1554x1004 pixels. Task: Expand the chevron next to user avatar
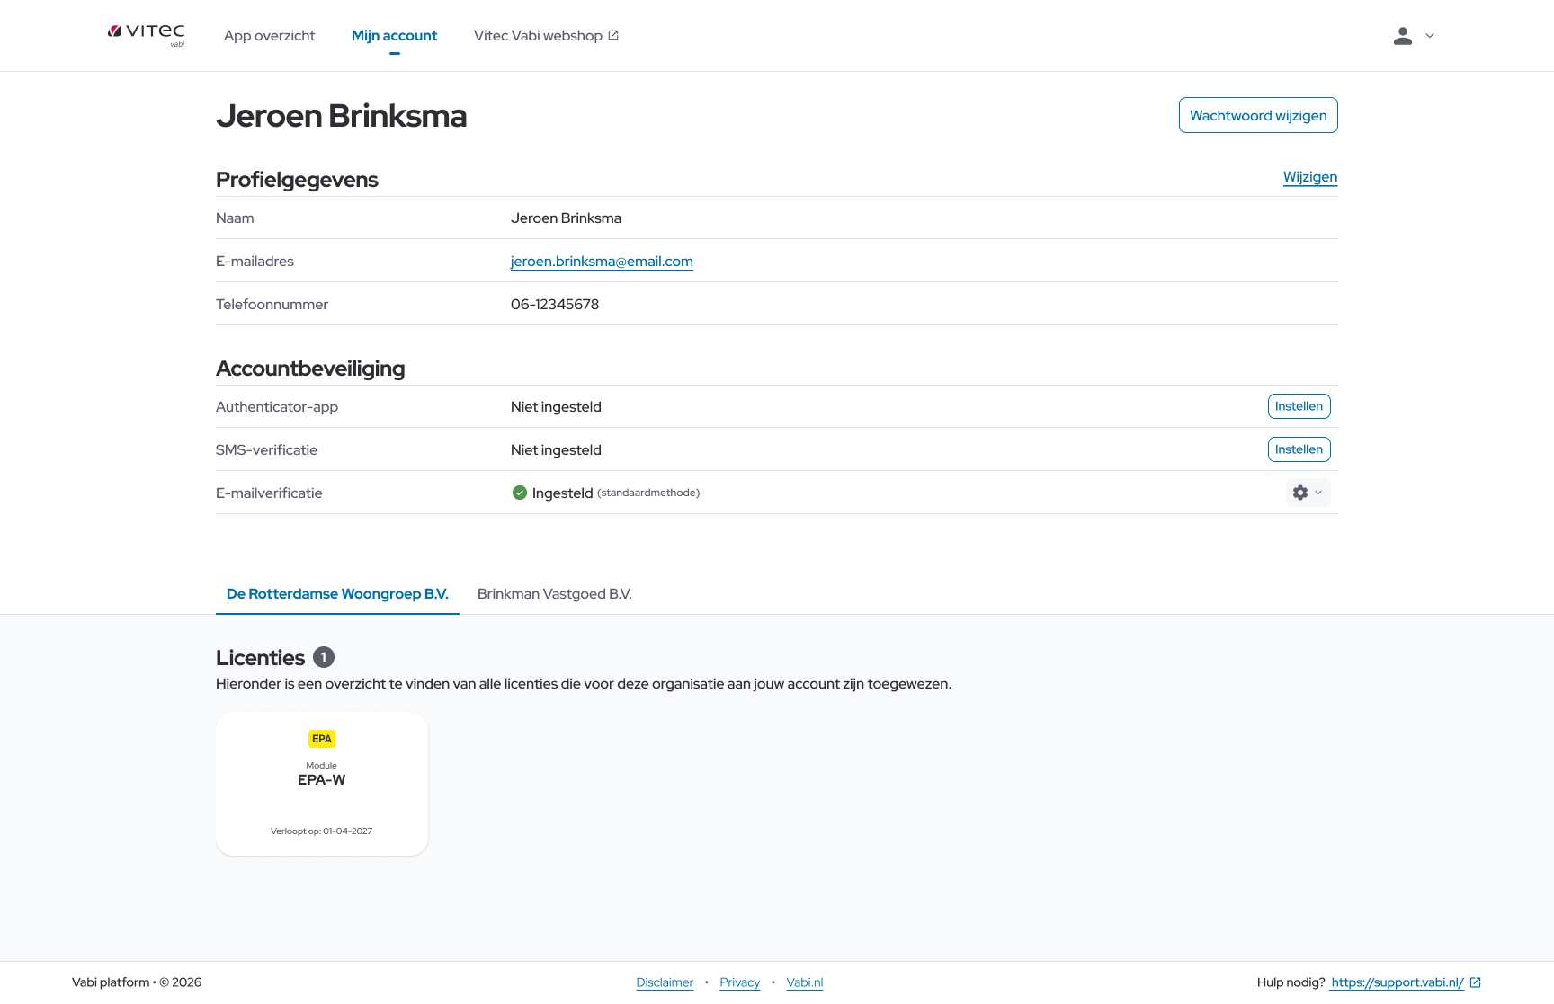tap(1430, 36)
